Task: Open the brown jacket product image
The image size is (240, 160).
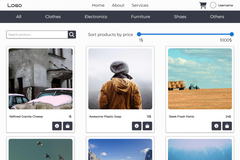Action: [x=120, y=79]
